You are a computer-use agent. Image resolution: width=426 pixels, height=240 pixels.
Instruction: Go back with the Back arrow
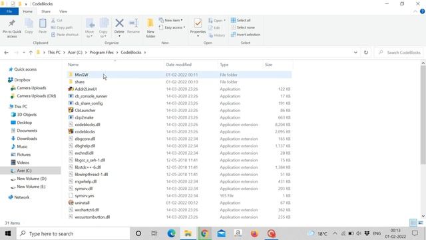[x=6, y=53]
